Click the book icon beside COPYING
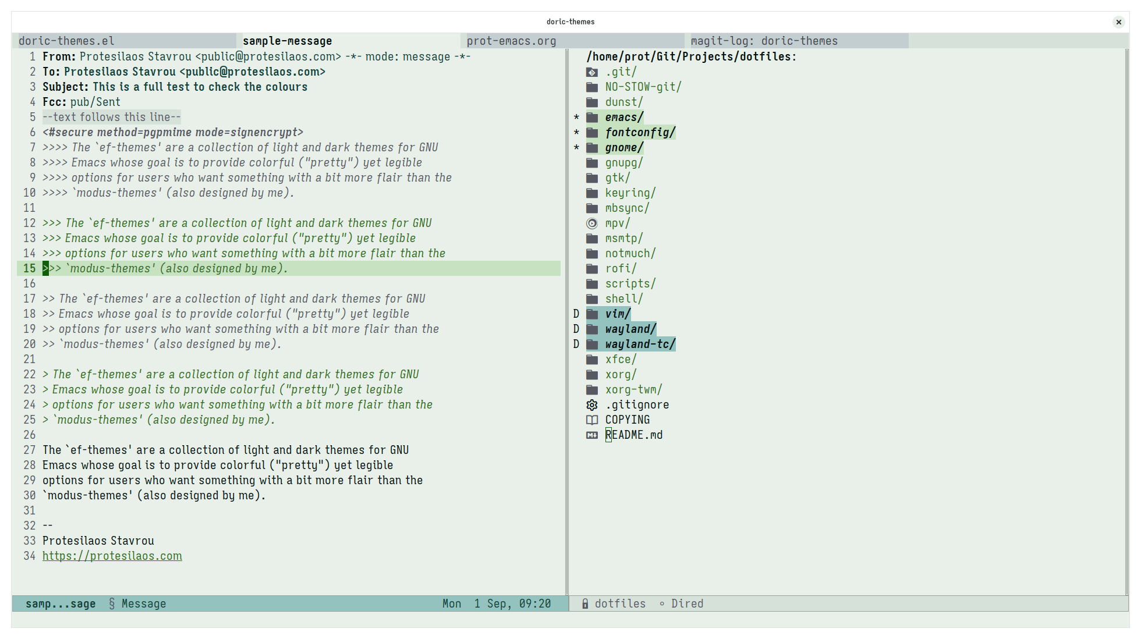 tap(591, 420)
